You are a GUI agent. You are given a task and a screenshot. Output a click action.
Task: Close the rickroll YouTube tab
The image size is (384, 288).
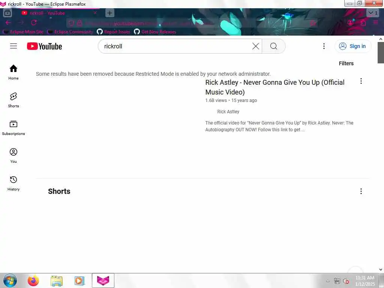95,13
